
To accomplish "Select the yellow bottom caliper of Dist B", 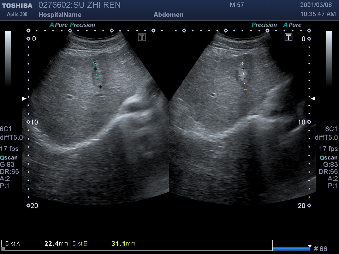I will (245, 90).
